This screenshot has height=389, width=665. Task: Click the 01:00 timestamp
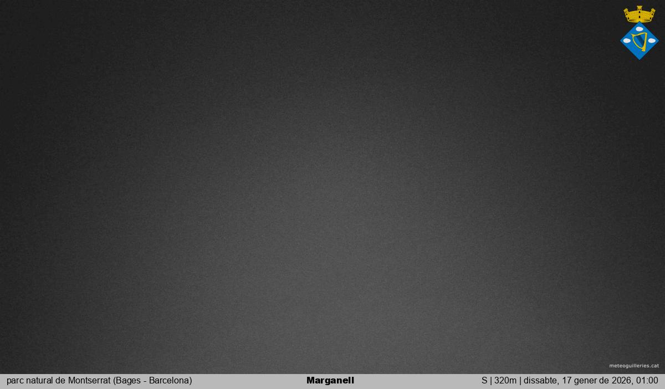pos(647,381)
